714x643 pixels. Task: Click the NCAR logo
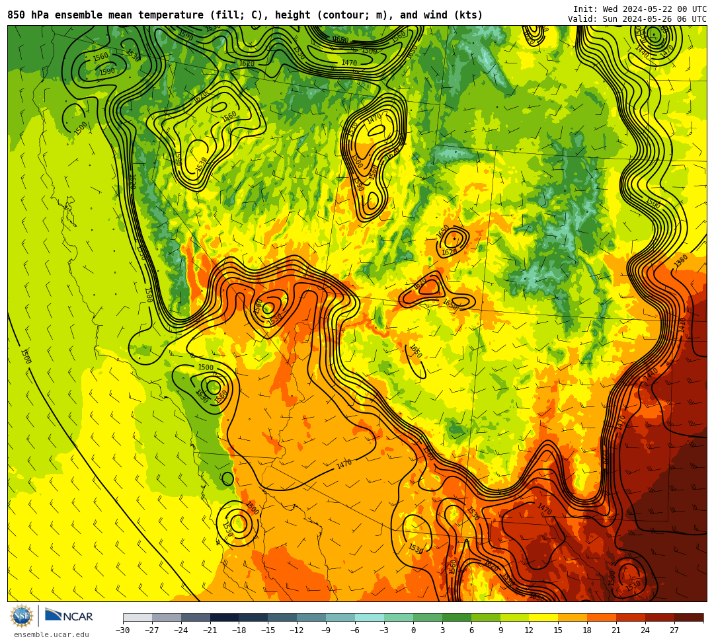(69, 616)
